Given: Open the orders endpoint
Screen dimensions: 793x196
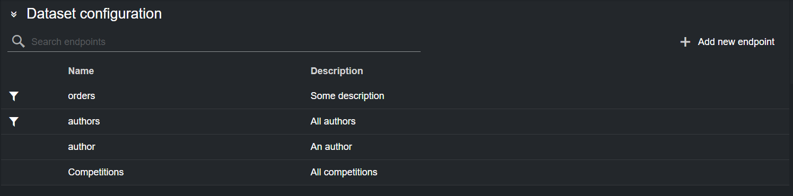Looking at the screenshot, I should [82, 96].
